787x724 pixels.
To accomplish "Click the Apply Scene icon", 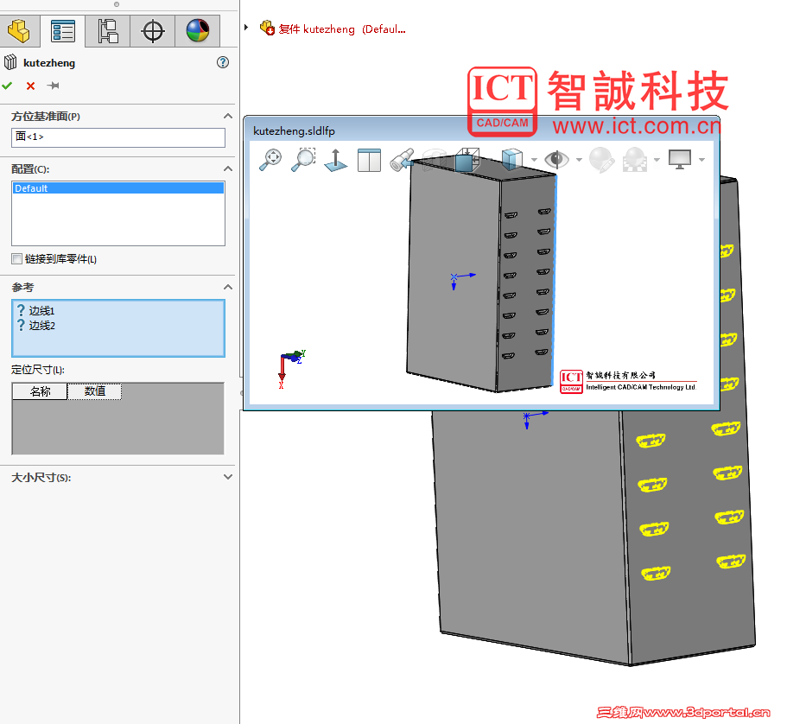I will click(635, 160).
